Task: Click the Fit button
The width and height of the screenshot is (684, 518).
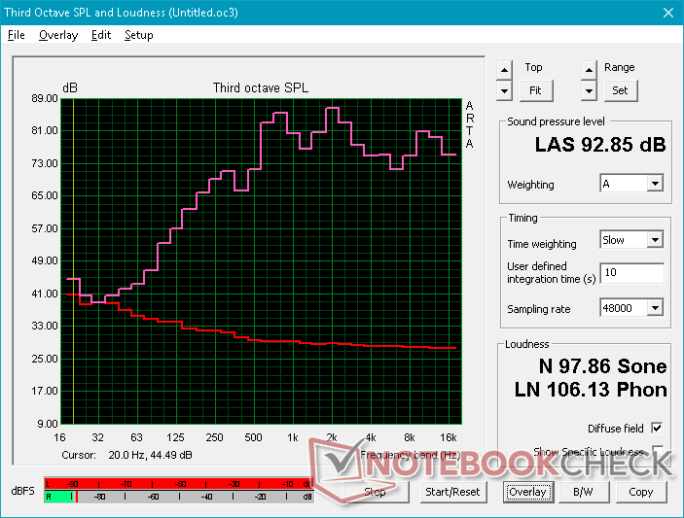Action: [x=535, y=90]
